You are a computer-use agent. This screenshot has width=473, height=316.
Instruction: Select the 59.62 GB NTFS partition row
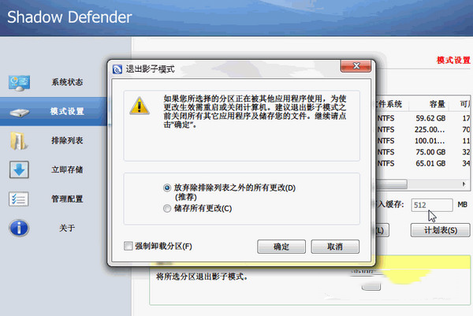(x=423, y=118)
